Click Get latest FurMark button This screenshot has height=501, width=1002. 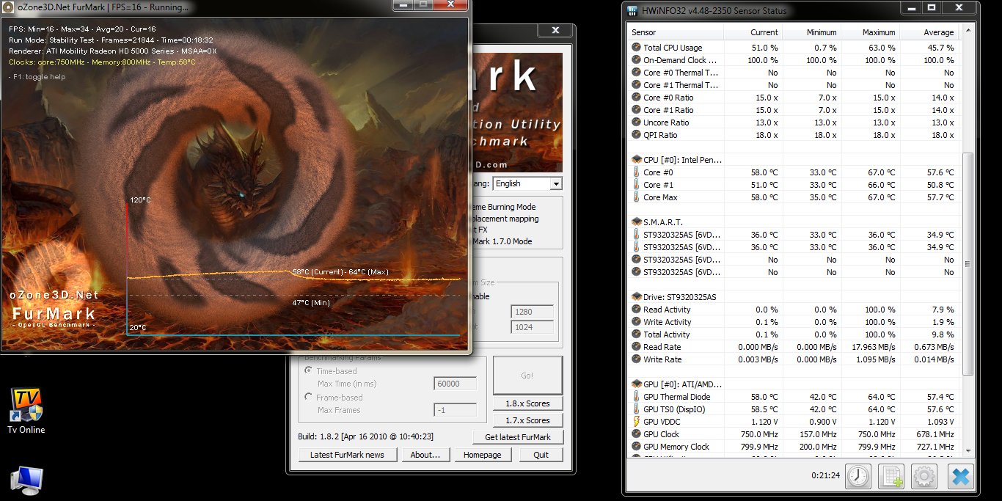tap(518, 437)
